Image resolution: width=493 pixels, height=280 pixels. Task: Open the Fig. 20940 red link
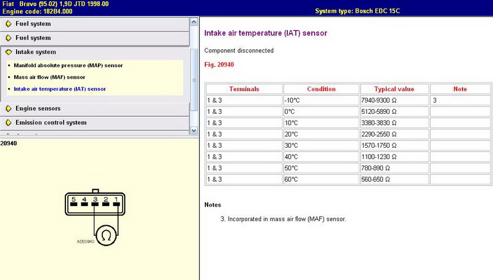click(x=219, y=64)
